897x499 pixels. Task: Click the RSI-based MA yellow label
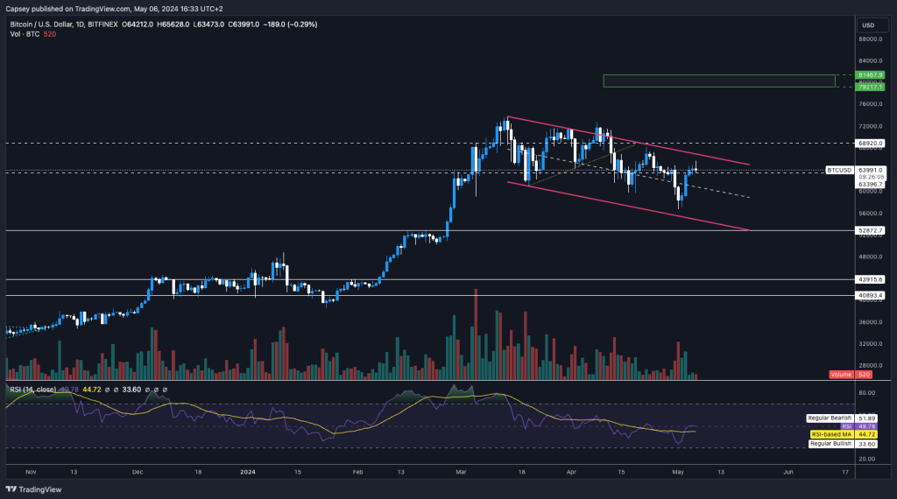[x=831, y=434]
